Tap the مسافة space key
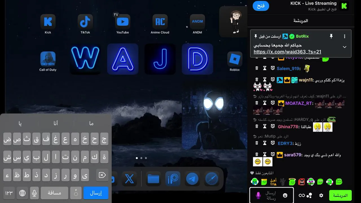The image size is (361, 203). [x=54, y=193]
